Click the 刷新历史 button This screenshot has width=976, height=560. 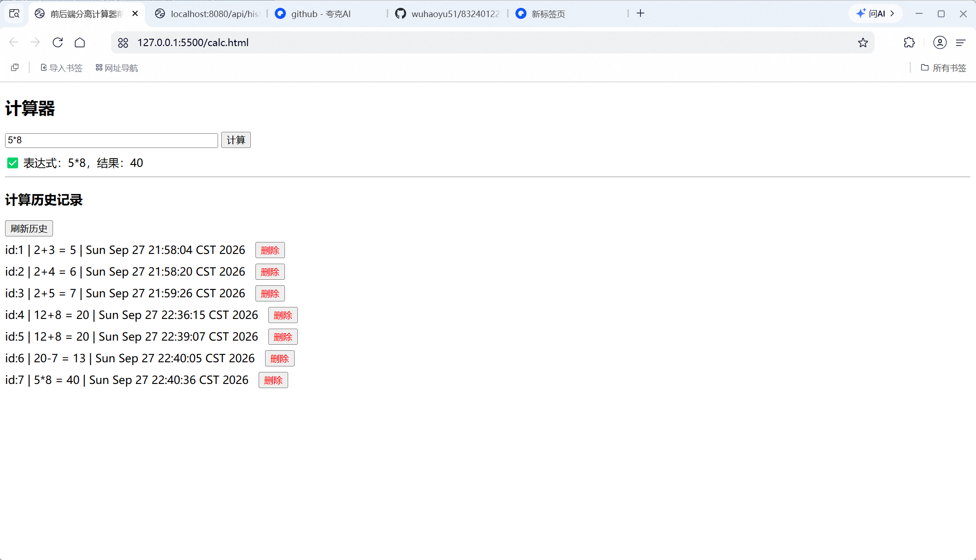(x=29, y=229)
